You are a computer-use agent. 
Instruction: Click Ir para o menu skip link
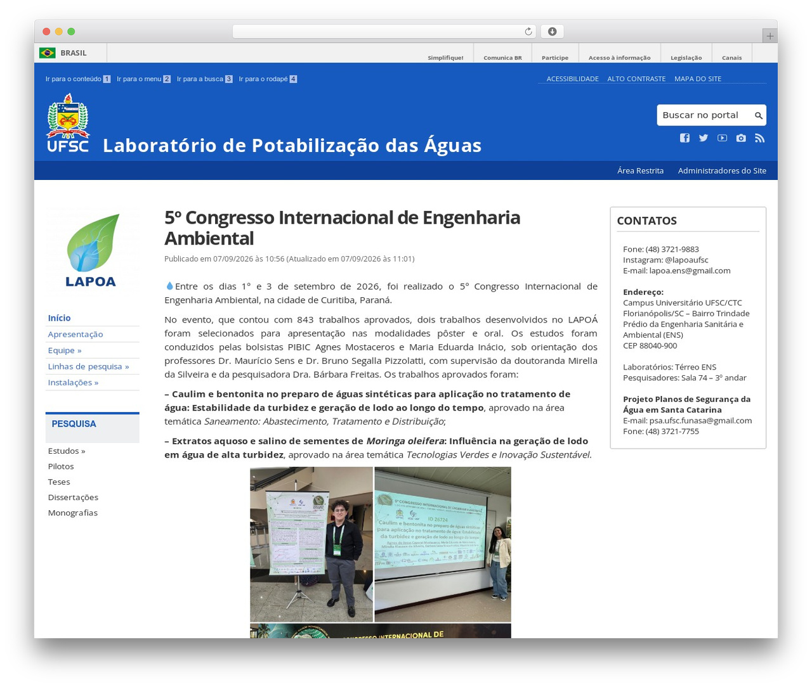(143, 79)
